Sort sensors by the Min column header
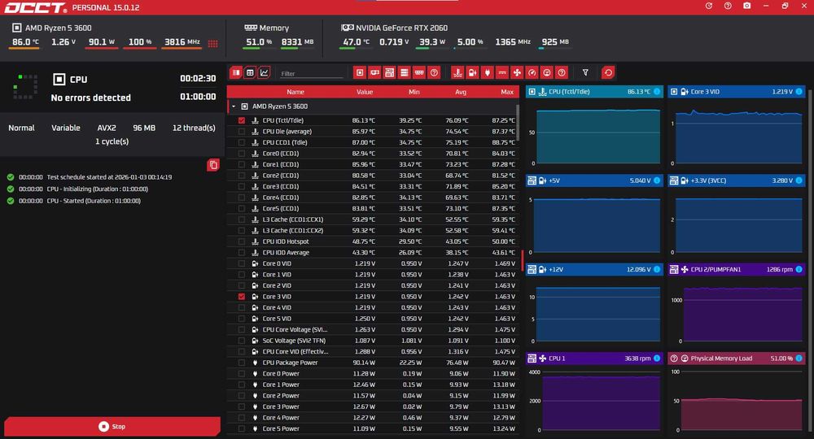 click(x=414, y=92)
